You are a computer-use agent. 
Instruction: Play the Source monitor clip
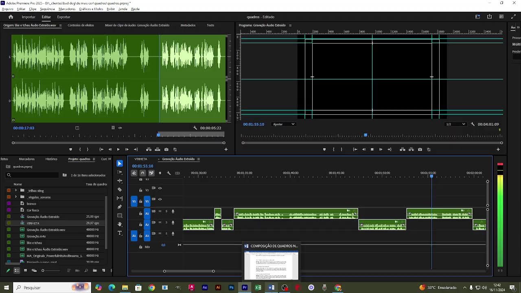click(x=118, y=149)
